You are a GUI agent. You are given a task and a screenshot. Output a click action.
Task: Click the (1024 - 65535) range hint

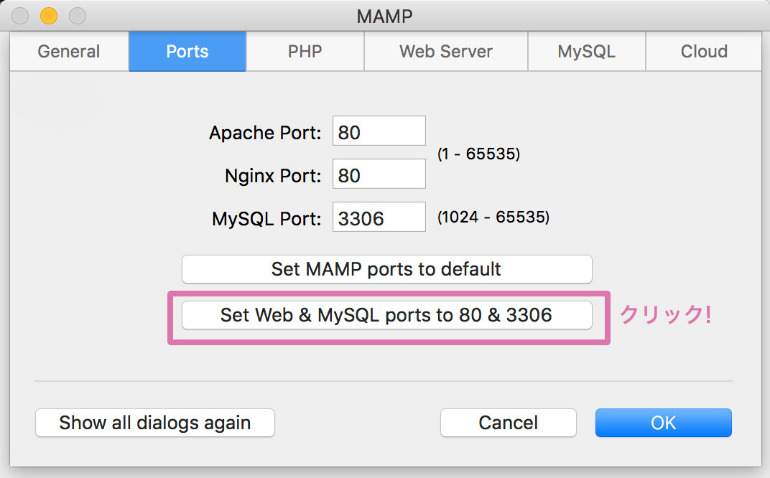[493, 217]
